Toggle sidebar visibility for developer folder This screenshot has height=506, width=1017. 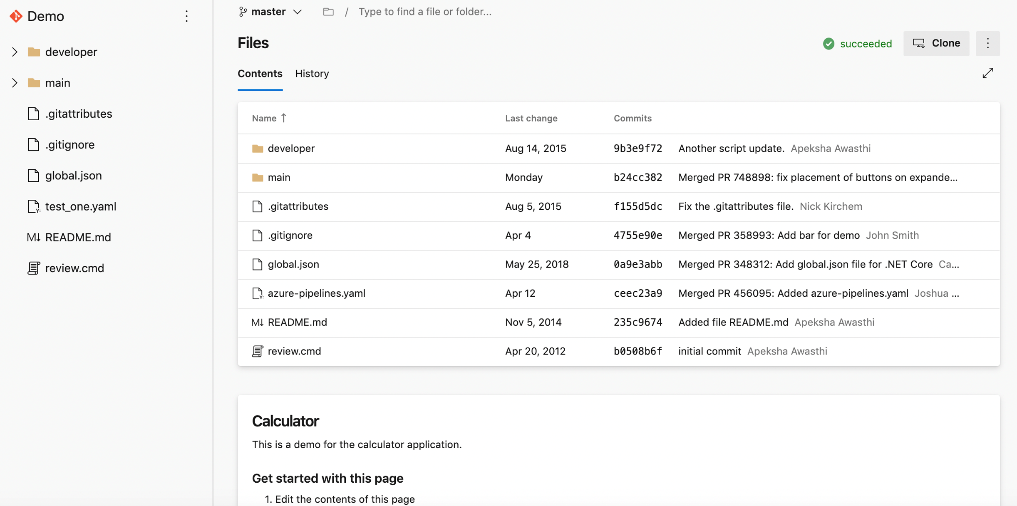tap(14, 51)
